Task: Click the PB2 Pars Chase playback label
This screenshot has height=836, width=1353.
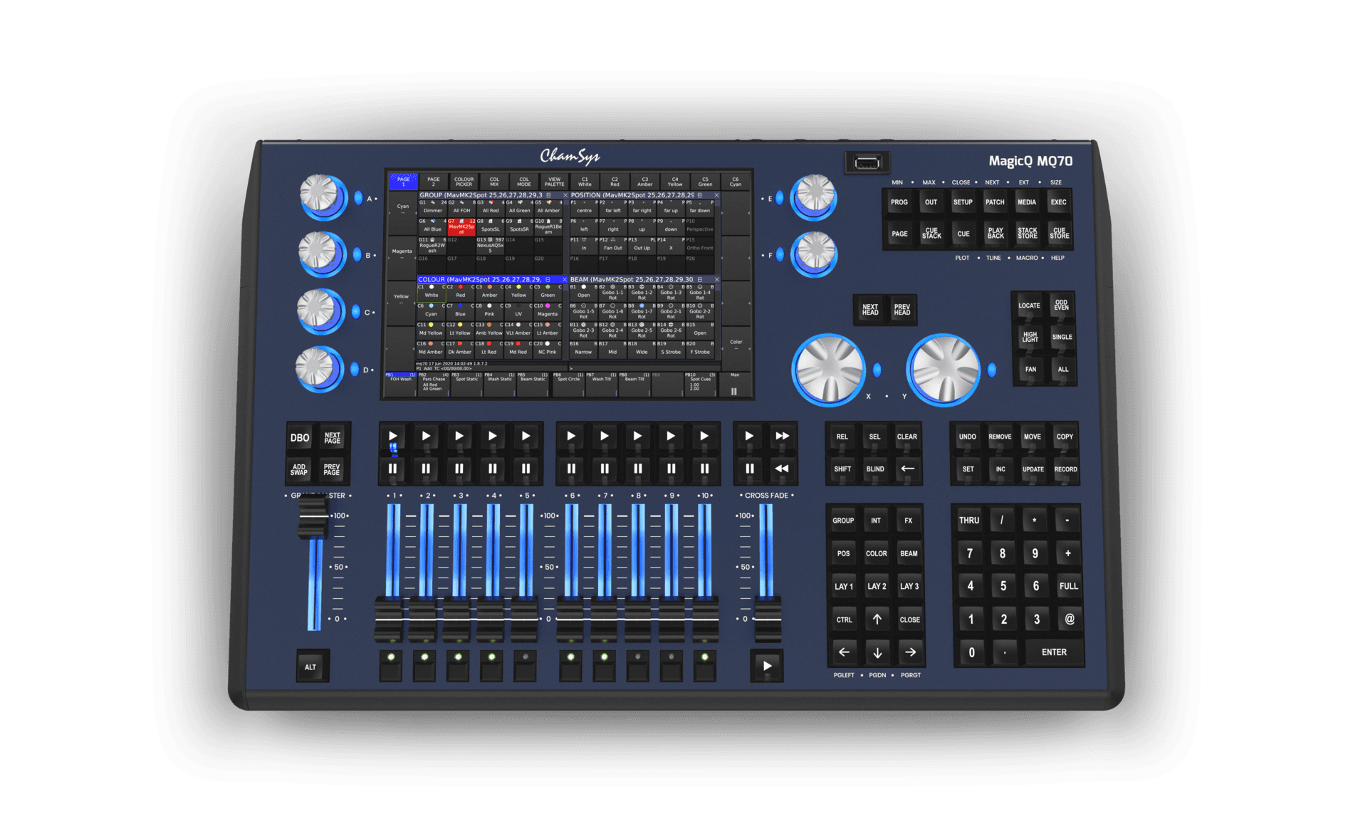Action: tap(433, 382)
